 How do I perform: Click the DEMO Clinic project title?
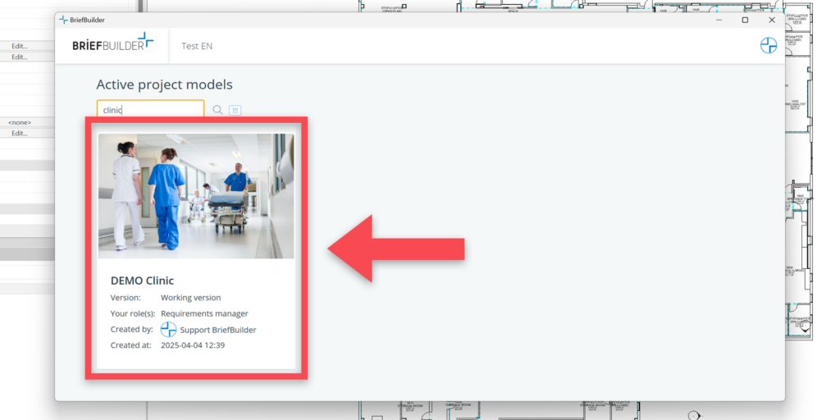pos(142,281)
